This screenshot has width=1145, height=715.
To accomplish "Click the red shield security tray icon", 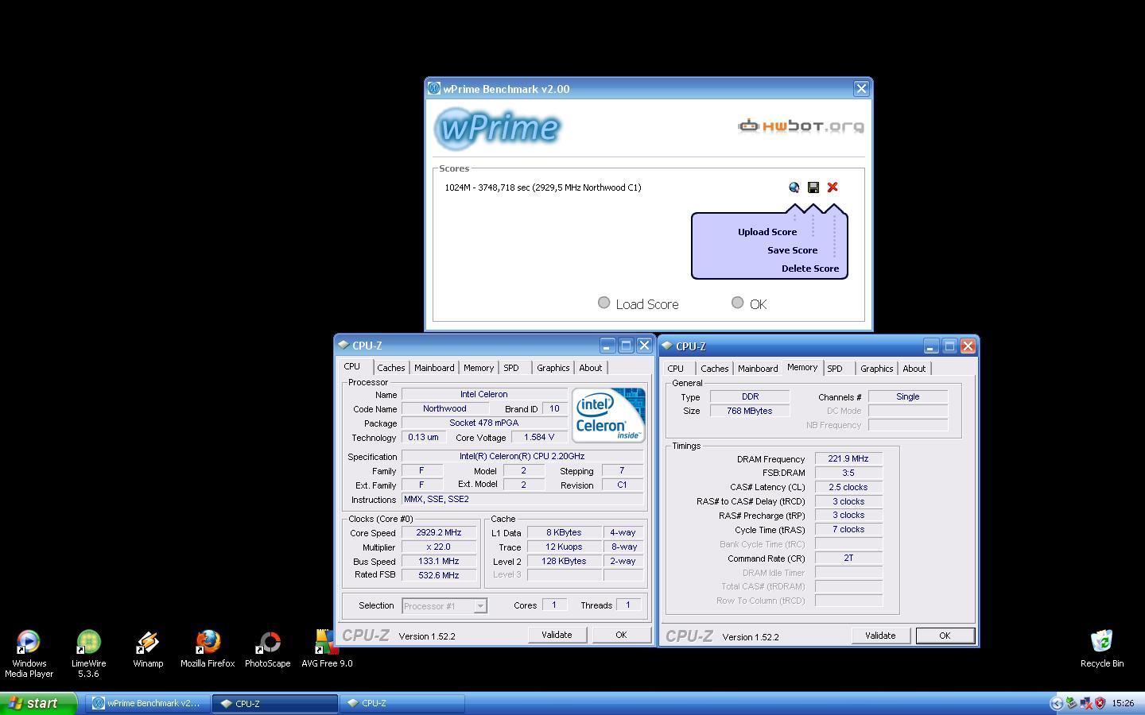I will [1100, 703].
